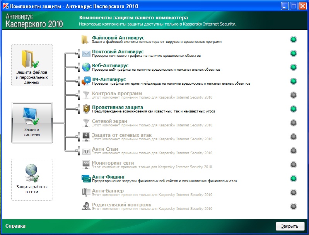
Task: Close the window with red X
Action: [x=302, y=6]
